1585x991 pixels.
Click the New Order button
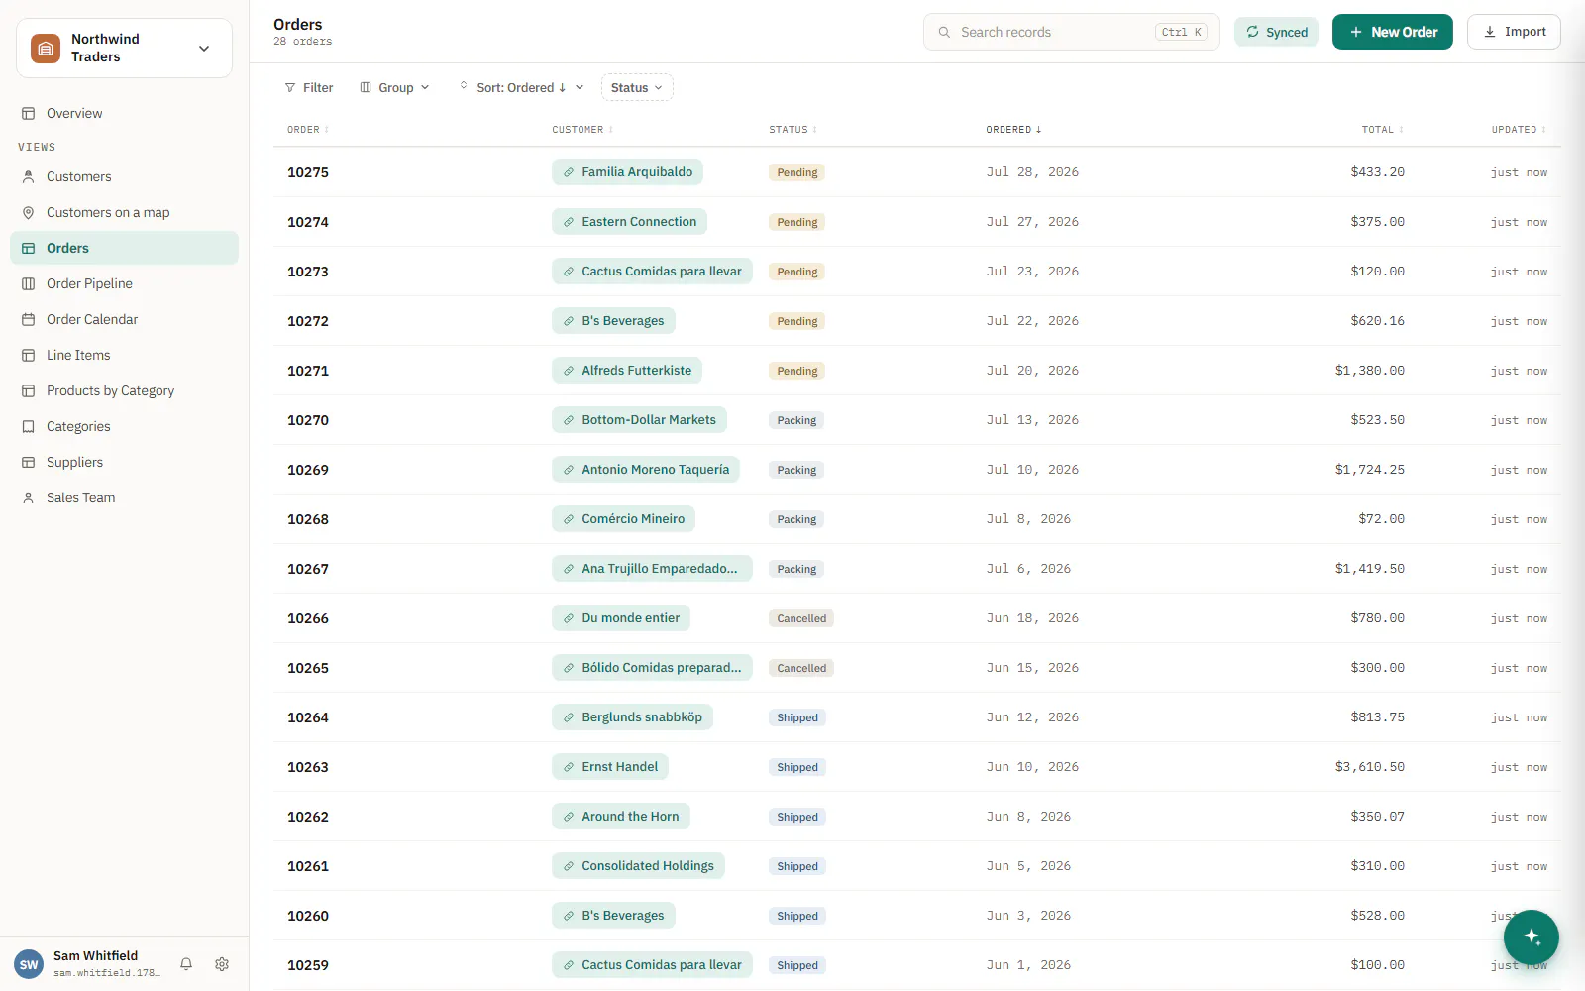click(x=1392, y=32)
